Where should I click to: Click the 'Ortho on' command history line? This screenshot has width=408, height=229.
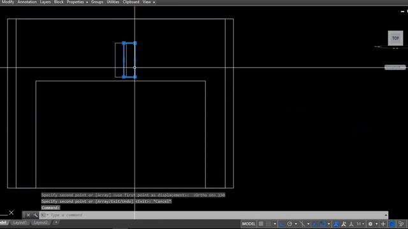133,195
